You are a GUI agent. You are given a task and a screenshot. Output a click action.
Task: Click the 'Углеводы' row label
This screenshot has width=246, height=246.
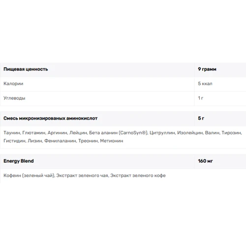[x=14, y=98]
